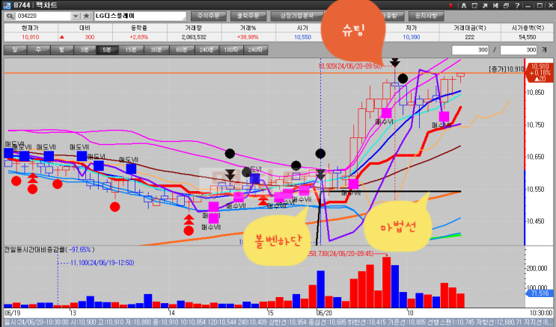This screenshot has width=556, height=327.
Task: Click the first candle count field 300
Action: point(471,50)
